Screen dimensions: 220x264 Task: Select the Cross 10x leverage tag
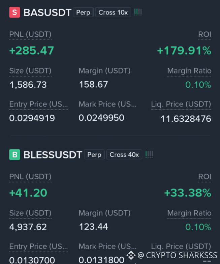[x=113, y=12]
